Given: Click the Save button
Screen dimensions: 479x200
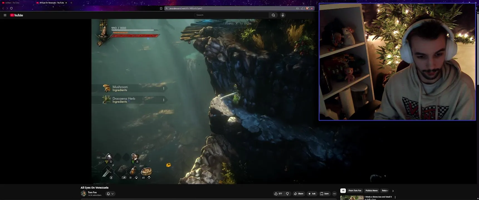Looking at the screenshot, I should pos(324,194).
